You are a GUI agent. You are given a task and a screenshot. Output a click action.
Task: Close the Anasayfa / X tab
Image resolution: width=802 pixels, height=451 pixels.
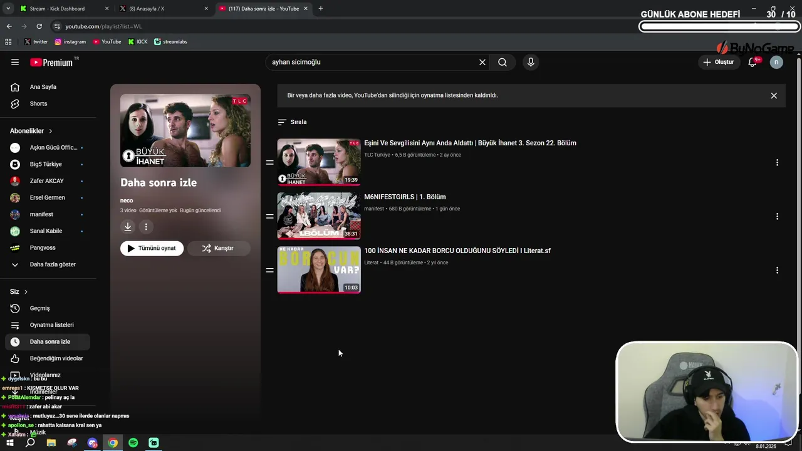206,9
